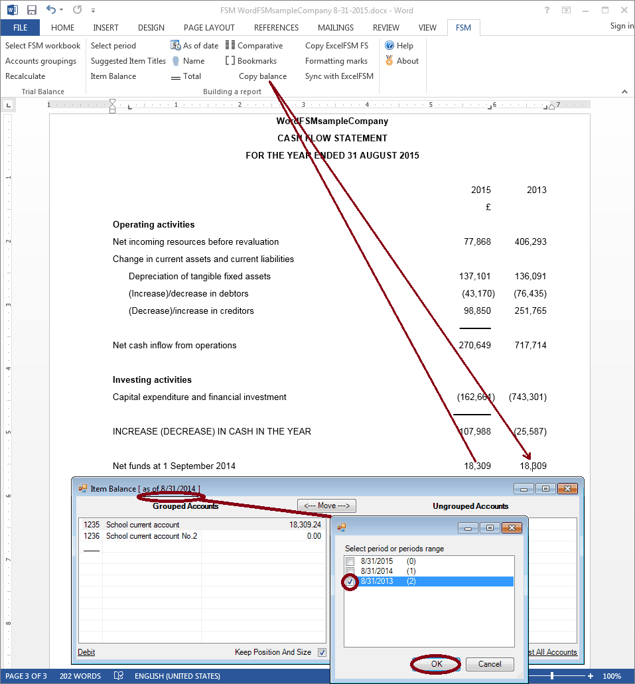This screenshot has height=684, width=635.
Task: Click Copy balance command
Action: click(263, 76)
